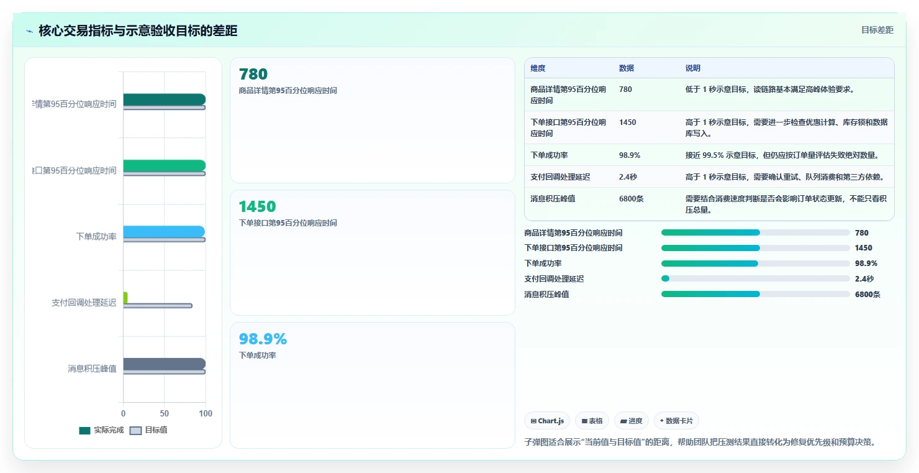Click the large 1450 card value
The image size is (919, 473).
tap(258, 206)
